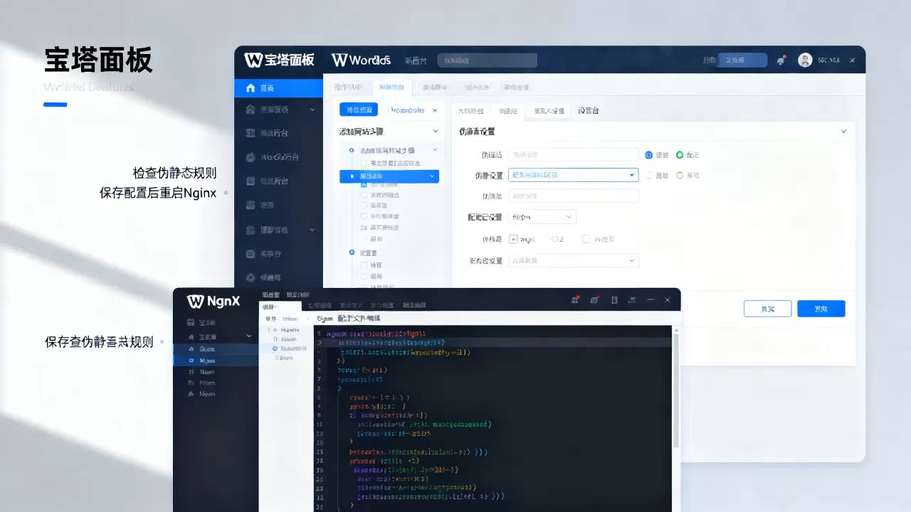Click the 宝塔面板 W logo in the header
This screenshot has width=911, height=512.
click(279, 60)
